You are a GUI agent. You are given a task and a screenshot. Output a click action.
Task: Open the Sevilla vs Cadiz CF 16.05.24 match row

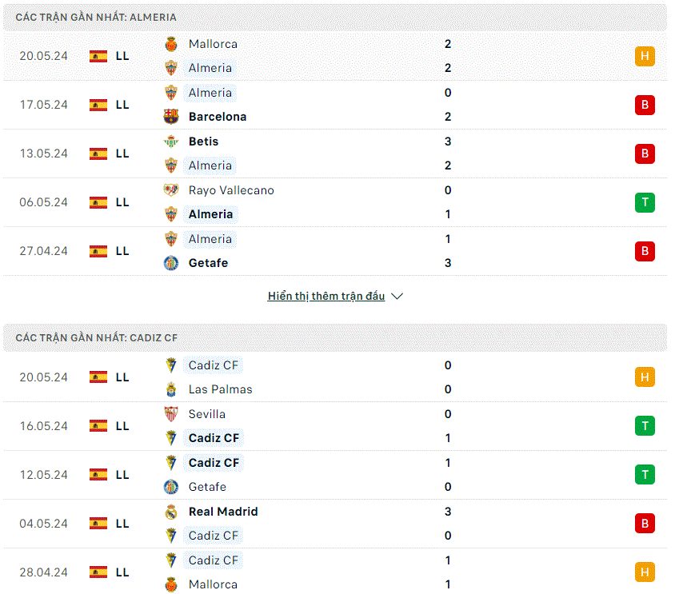click(335, 426)
